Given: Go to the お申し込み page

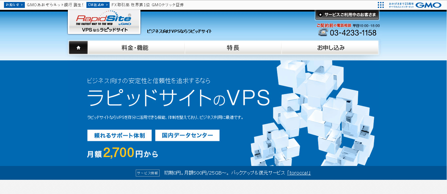Looking at the screenshot, I should (x=330, y=48).
